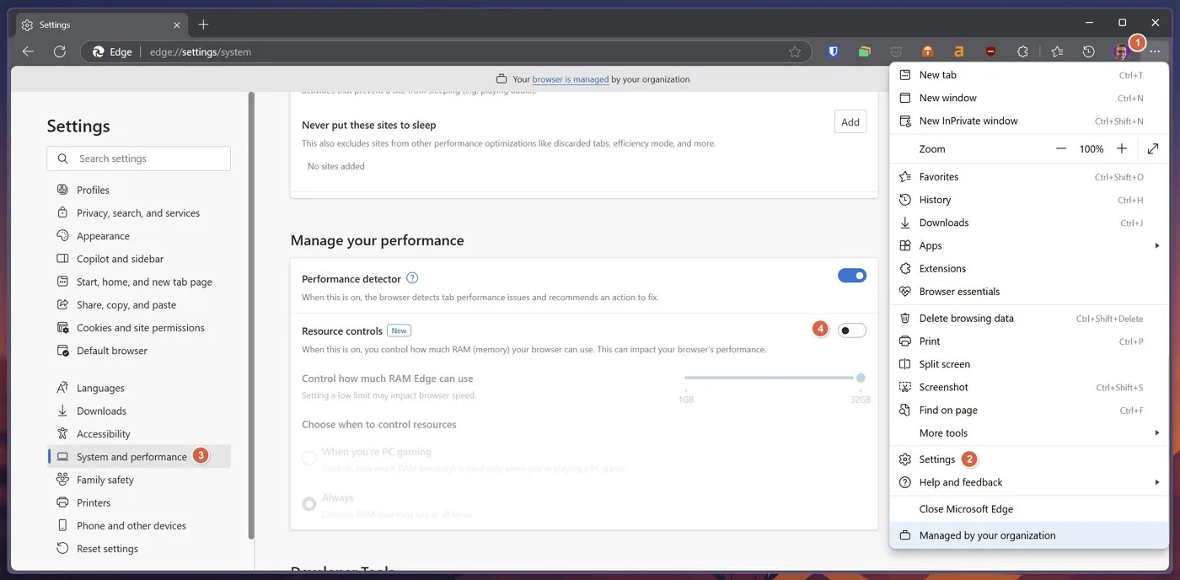Choose Find on page
The height and width of the screenshot is (580, 1180).
click(1029, 410)
